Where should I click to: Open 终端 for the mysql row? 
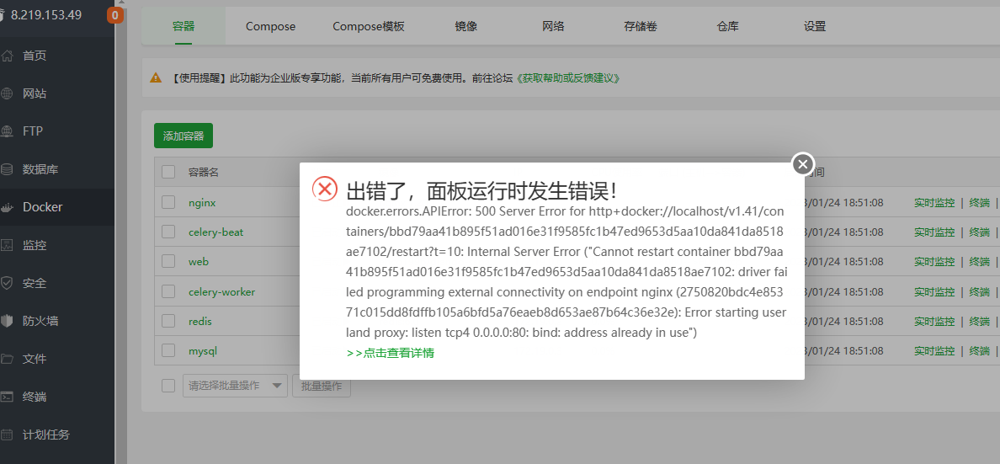point(980,350)
